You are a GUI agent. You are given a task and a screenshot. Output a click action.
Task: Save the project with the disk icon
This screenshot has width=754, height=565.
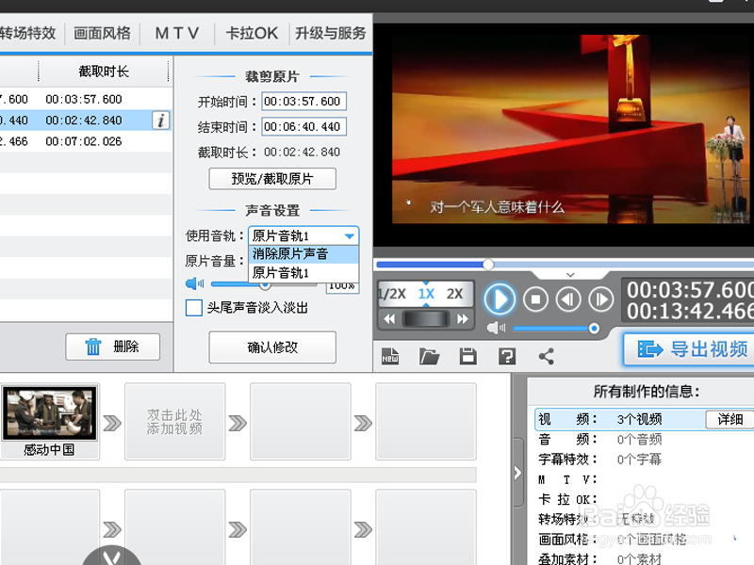(x=467, y=357)
